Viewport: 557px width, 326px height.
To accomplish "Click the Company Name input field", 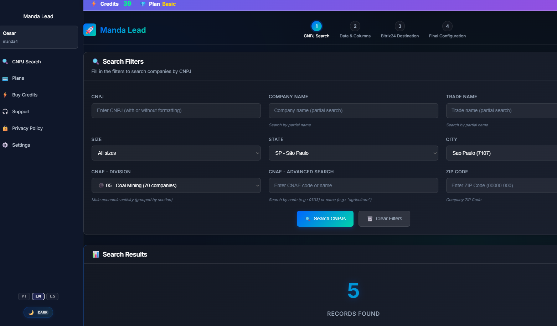I will (x=353, y=111).
